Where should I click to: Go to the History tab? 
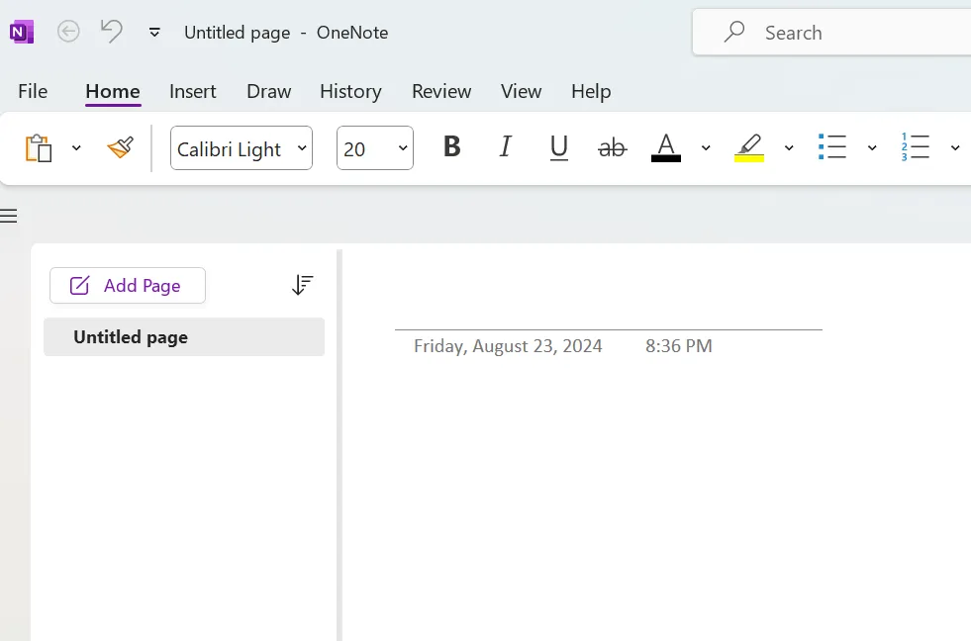(x=350, y=92)
